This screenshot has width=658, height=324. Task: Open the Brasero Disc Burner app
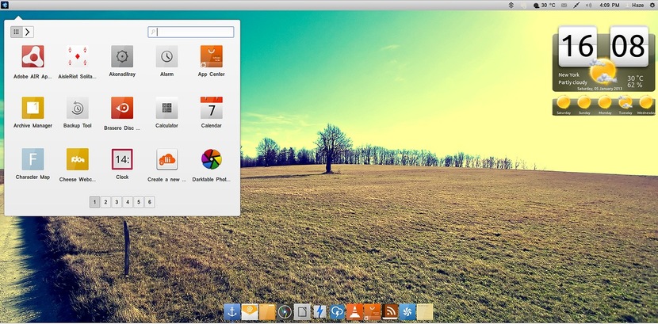coord(122,108)
